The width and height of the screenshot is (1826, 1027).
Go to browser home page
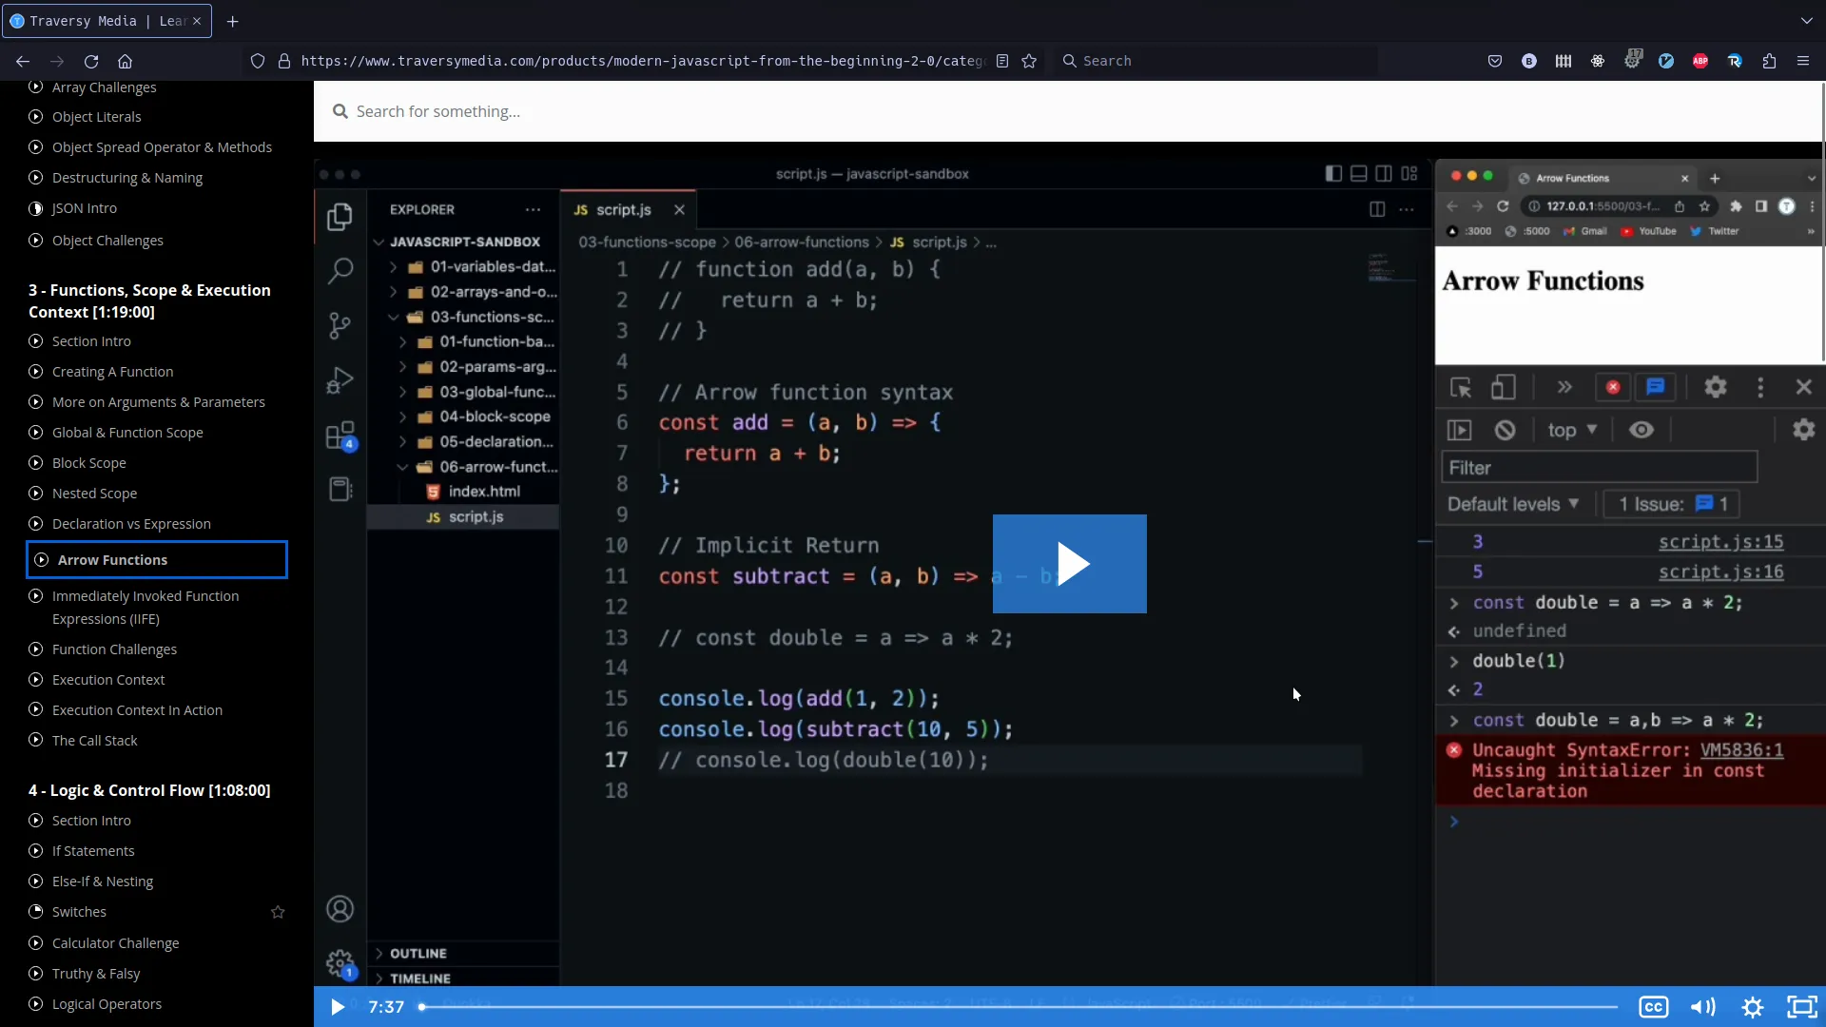pyautogui.click(x=125, y=61)
